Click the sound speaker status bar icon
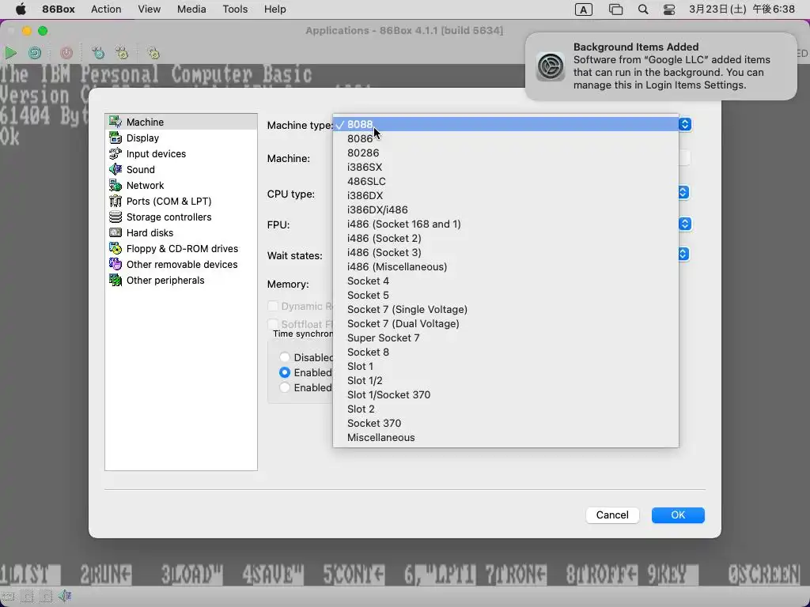The image size is (810, 607). tap(65, 596)
